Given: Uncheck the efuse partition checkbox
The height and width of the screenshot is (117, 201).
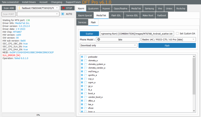Looking at the screenshot, I should pos(82,108).
